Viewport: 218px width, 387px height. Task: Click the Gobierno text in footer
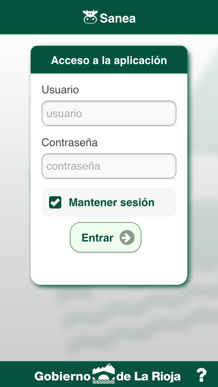tap(63, 376)
